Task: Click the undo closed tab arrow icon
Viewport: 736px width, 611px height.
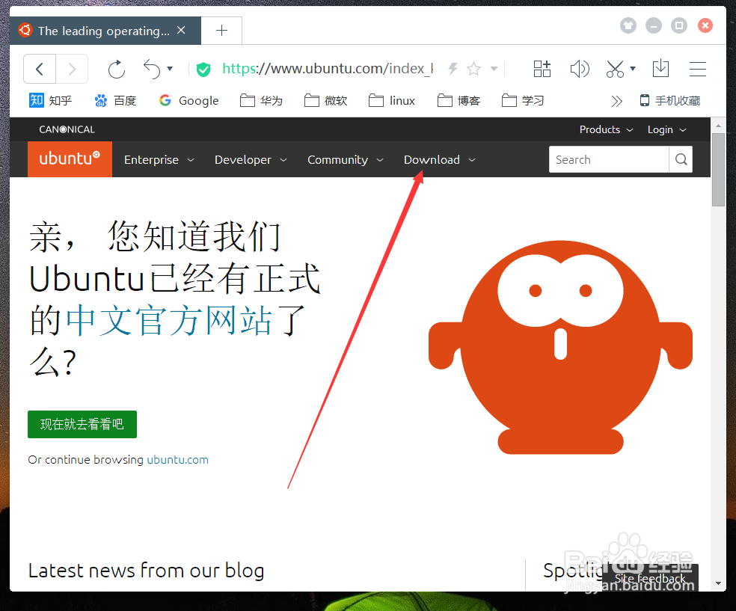Action: pyautogui.click(x=152, y=69)
